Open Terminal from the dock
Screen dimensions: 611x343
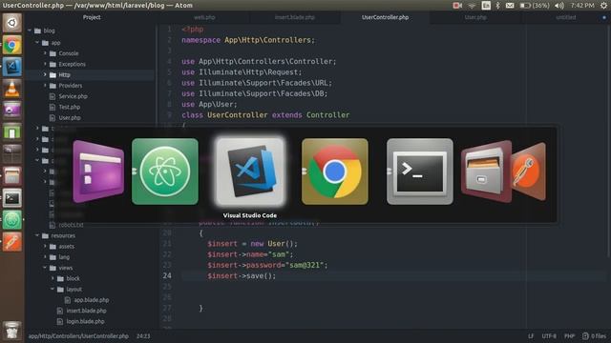(x=12, y=198)
